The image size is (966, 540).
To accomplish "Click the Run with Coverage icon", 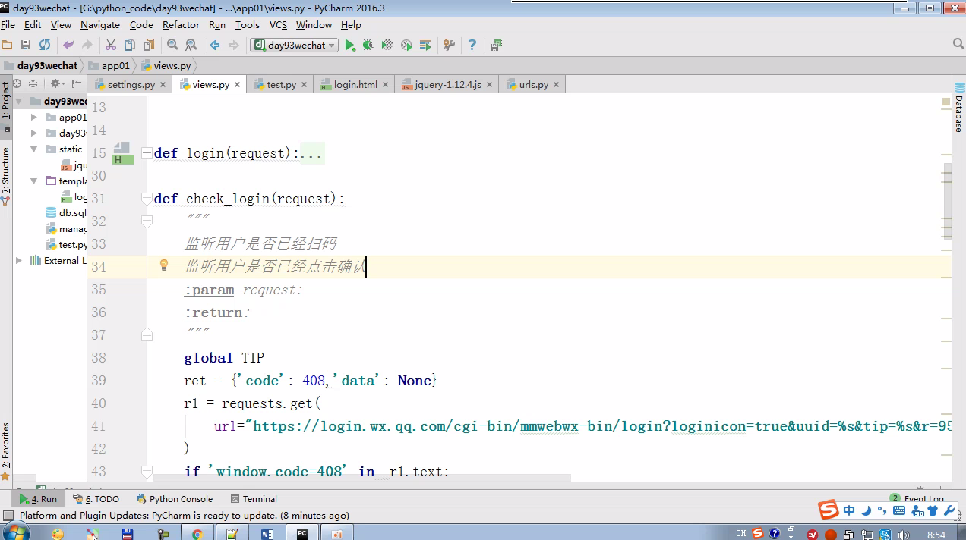I will tap(387, 46).
